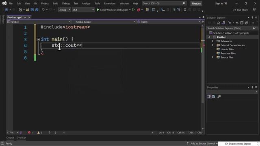Click the Save All toolbar icon

pyautogui.click(x=37, y=10)
